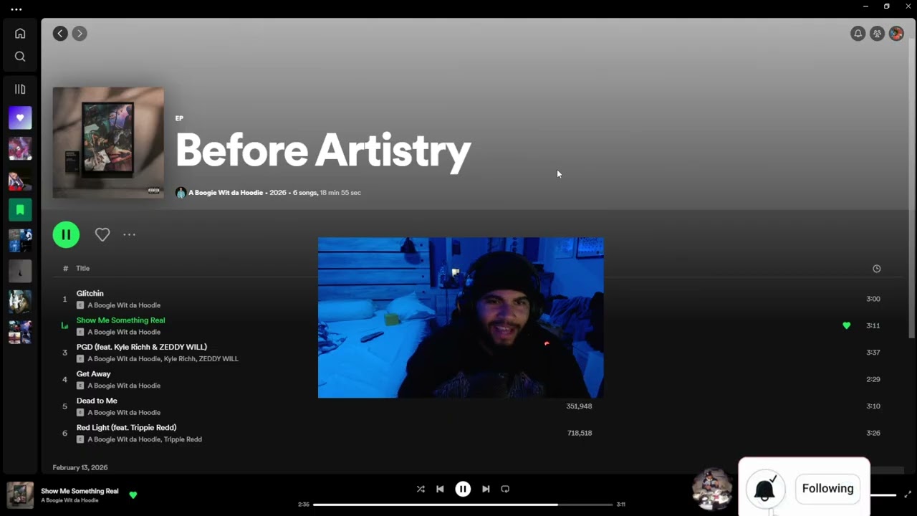Viewport: 917px width, 516px height.
Task: Open the user profile avatar at top right
Action: pyautogui.click(x=896, y=34)
